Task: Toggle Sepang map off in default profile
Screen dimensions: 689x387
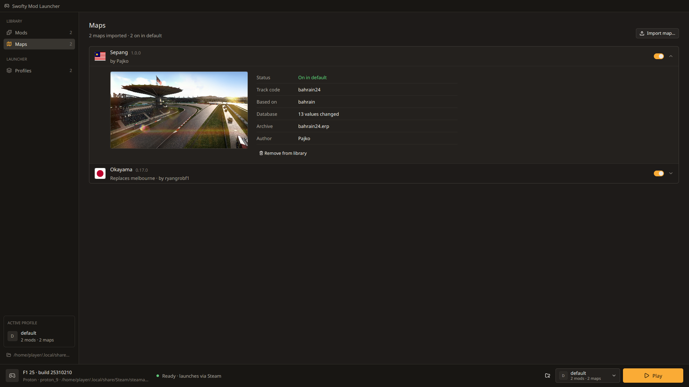Action: pos(659,56)
